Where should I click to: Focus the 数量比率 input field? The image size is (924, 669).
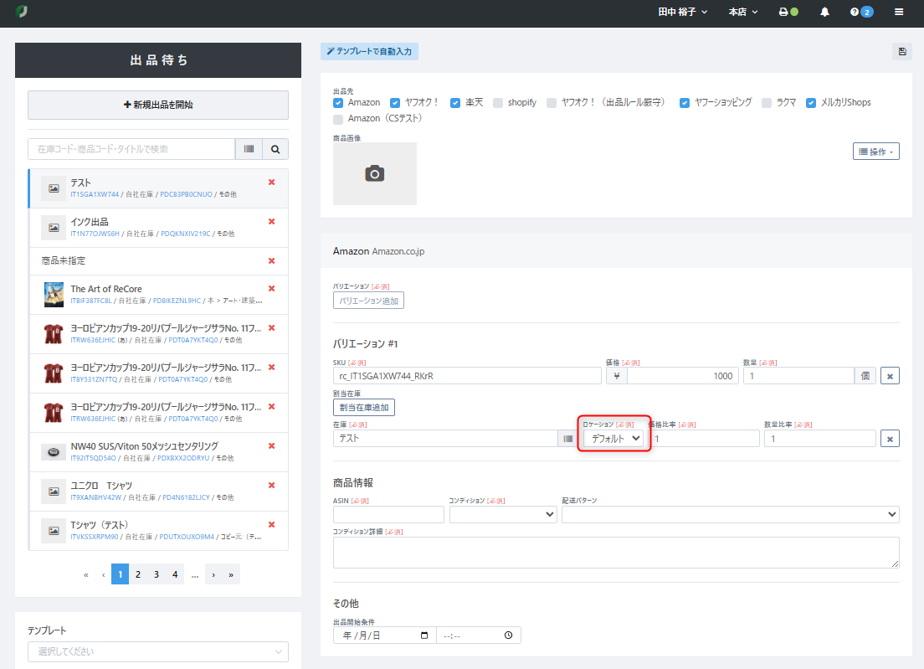[x=819, y=439]
